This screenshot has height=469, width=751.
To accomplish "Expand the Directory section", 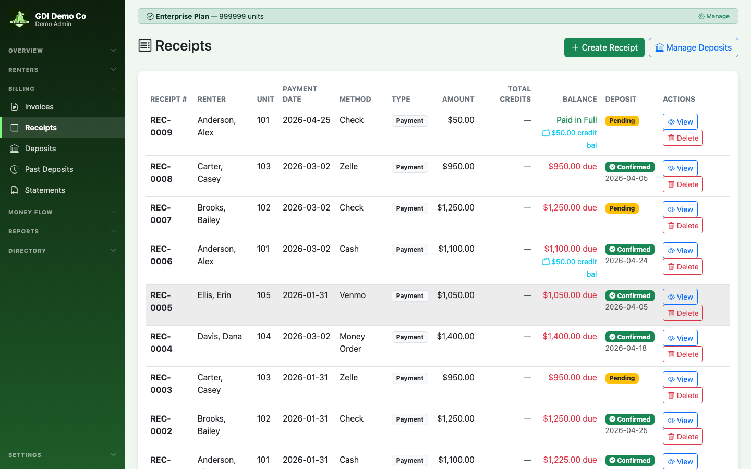I will click(63, 251).
